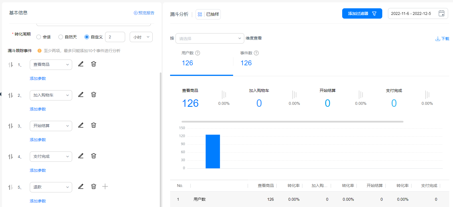Select the 自然天 conversion period radio
This screenshot has height=207, width=453.
click(61, 37)
